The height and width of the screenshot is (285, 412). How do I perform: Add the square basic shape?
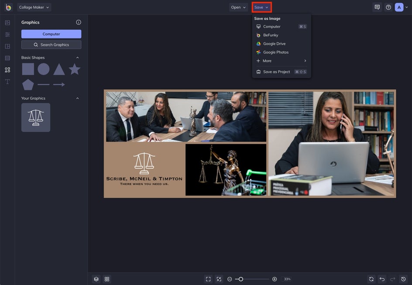click(x=28, y=69)
